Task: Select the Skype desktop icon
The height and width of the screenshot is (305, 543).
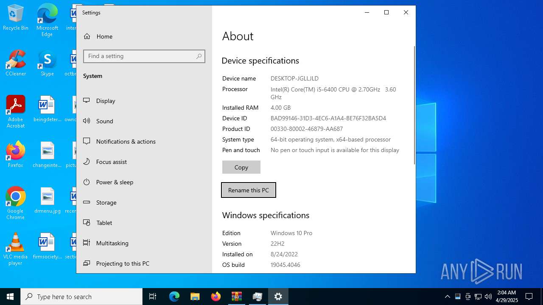Action: click(47, 63)
